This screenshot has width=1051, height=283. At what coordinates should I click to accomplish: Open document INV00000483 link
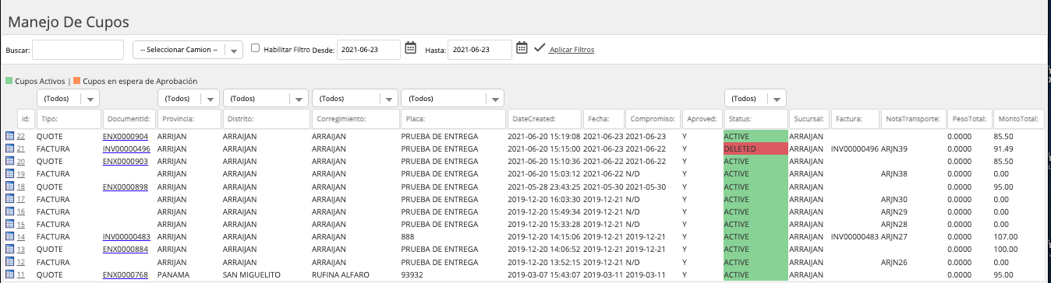pyautogui.click(x=126, y=236)
